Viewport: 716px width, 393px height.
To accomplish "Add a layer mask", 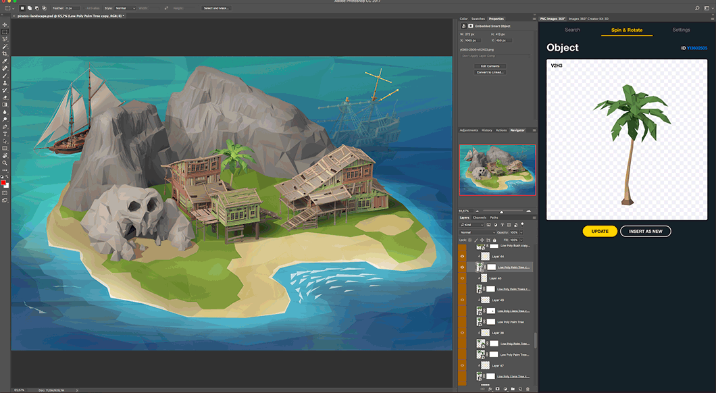I will point(498,390).
